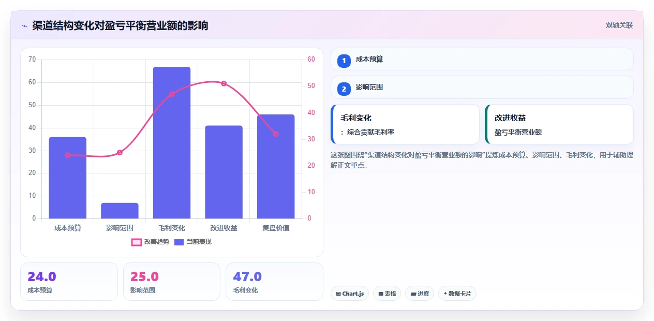This screenshot has height=321, width=654.
Task: Click the number 2 badge for 影响范围
Action: (x=344, y=89)
